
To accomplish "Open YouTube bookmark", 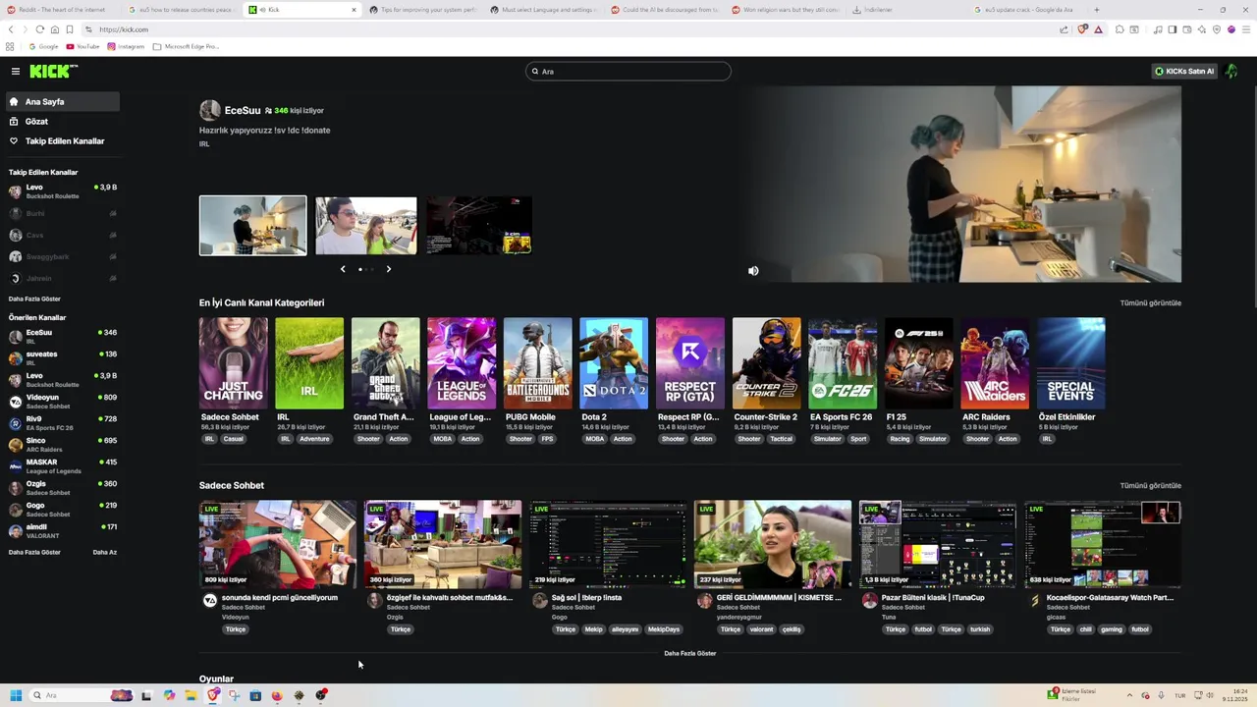I will point(82,46).
